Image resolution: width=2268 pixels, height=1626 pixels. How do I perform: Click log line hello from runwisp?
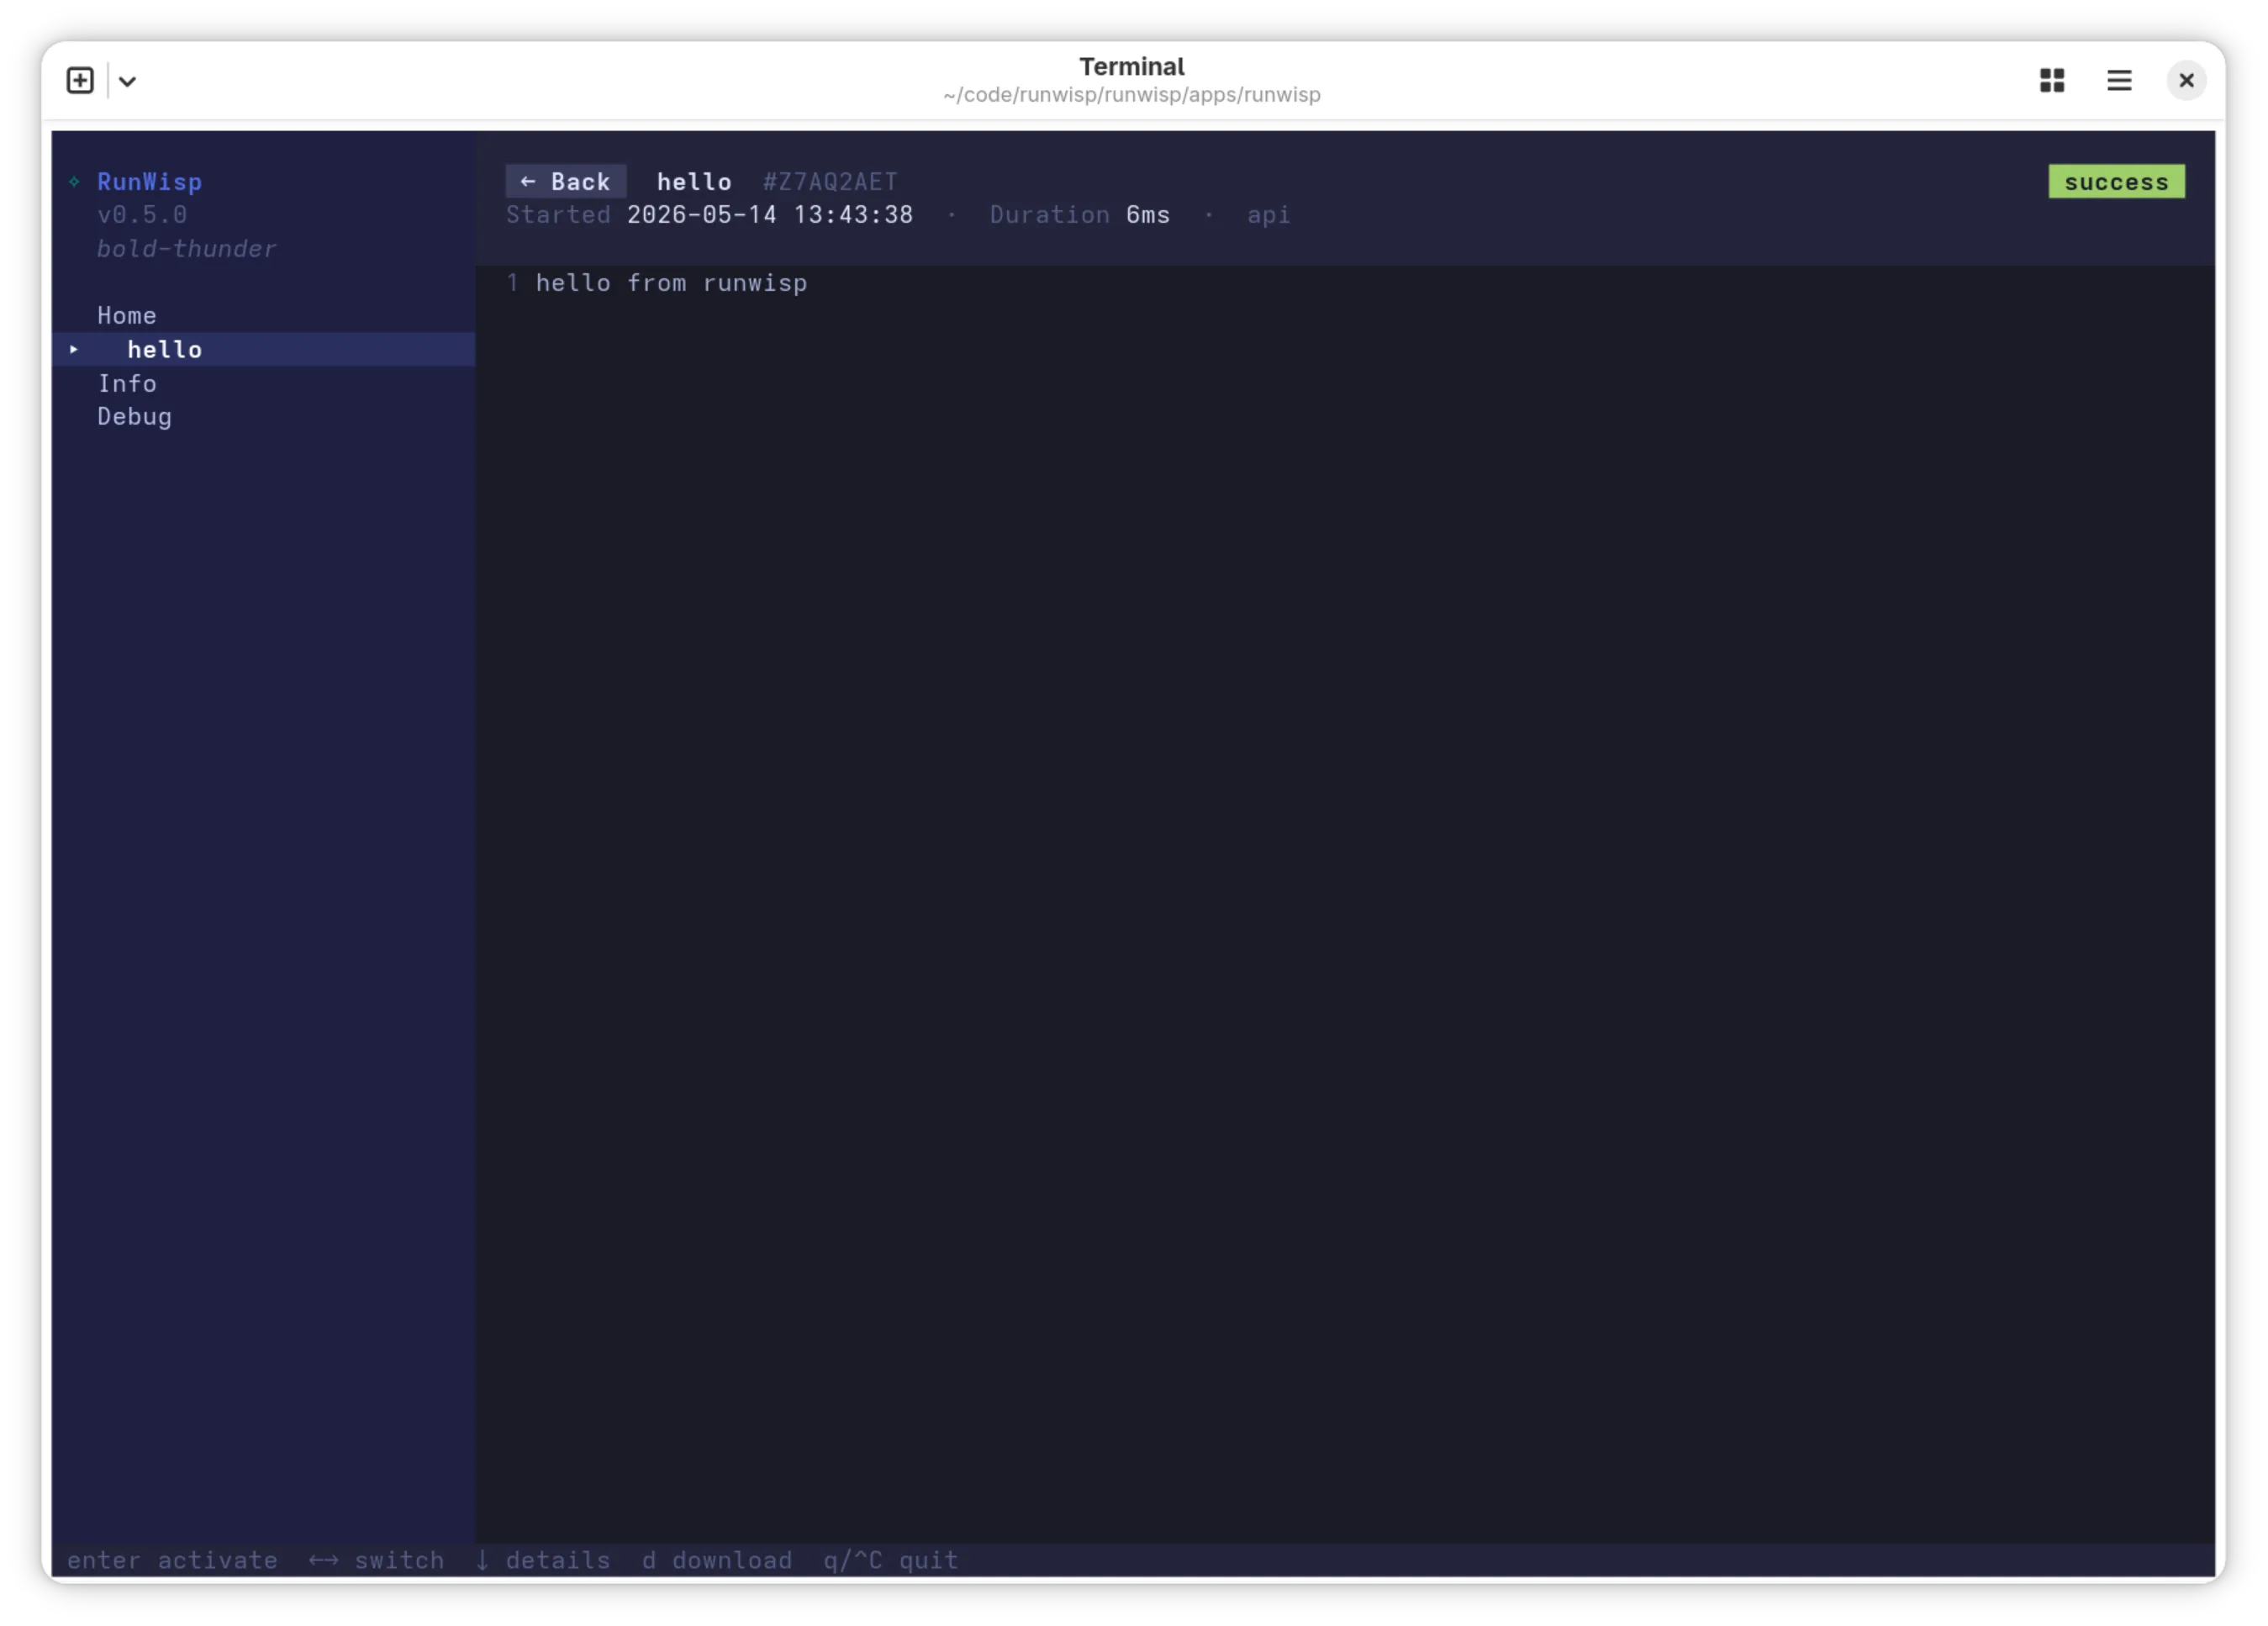[670, 283]
